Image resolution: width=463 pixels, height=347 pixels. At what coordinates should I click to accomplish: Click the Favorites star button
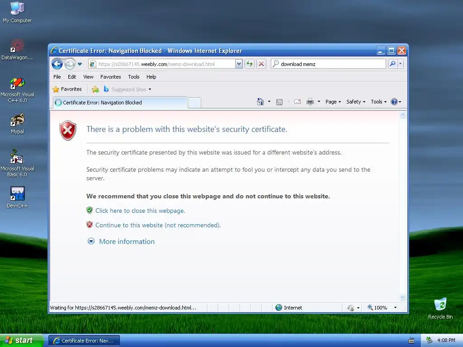[x=67, y=89]
